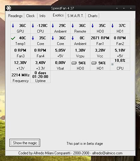Click the -128C CPU temperature arrow icon

(x=33, y=26)
